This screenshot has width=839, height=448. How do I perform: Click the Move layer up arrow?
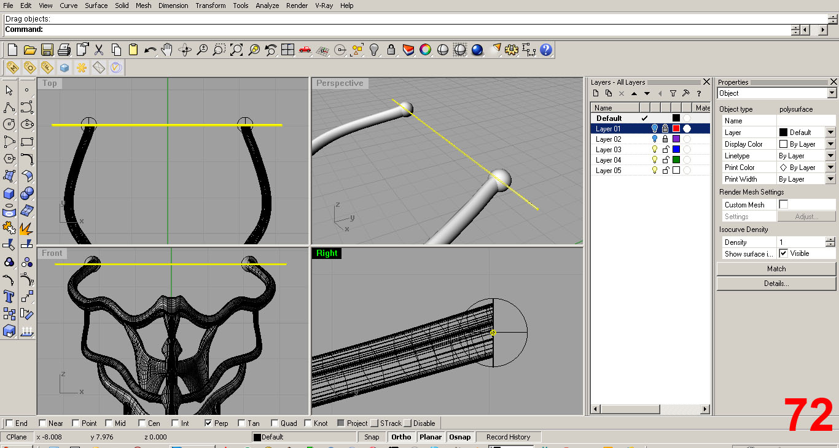[634, 93]
